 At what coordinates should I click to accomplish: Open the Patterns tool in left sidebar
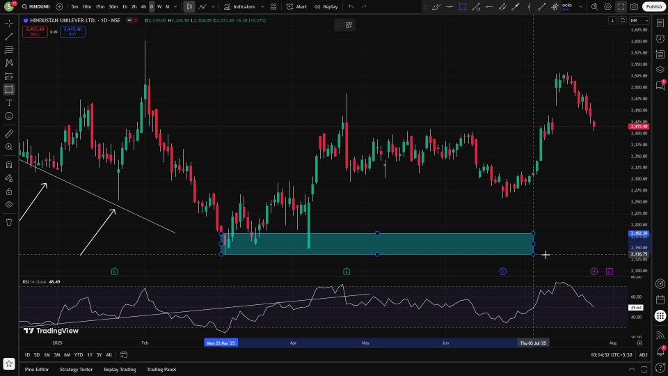pos(9,63)
